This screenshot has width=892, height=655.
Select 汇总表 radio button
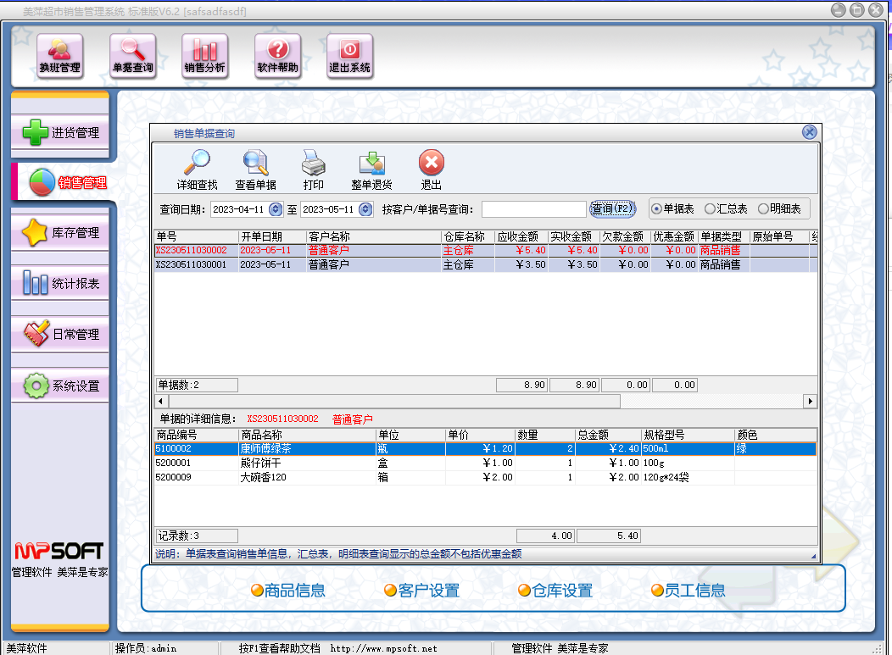click(726, 208)
